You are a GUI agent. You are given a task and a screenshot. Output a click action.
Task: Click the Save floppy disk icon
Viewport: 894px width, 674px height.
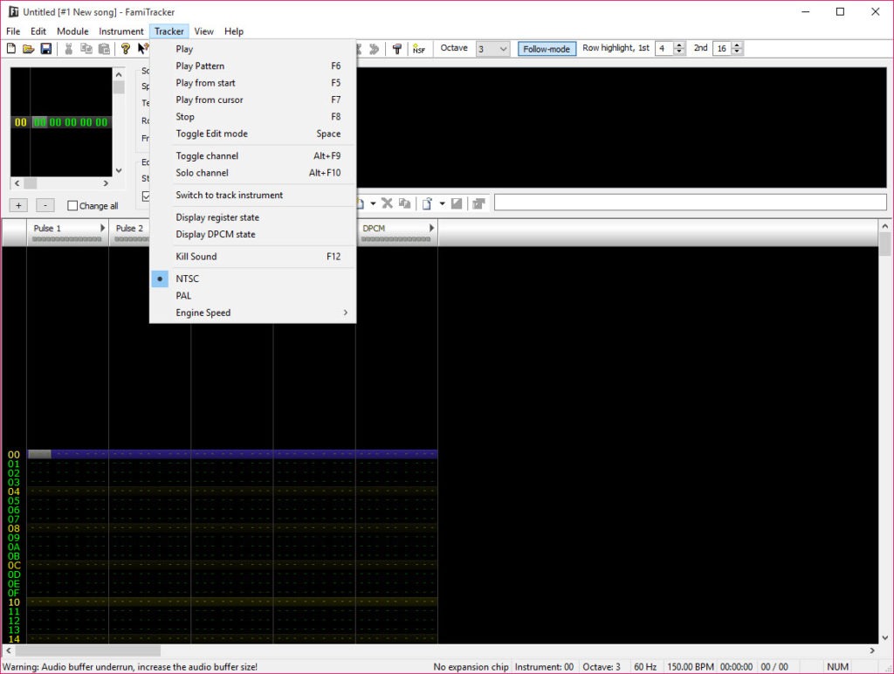(46, 49)
